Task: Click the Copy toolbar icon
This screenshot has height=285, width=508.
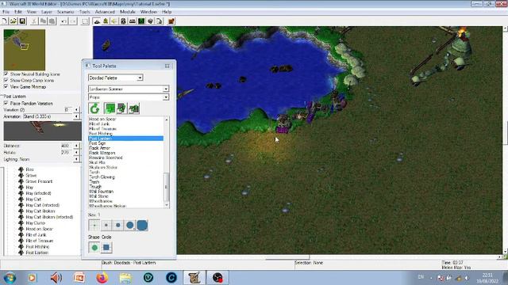Action: pos(43,21)
